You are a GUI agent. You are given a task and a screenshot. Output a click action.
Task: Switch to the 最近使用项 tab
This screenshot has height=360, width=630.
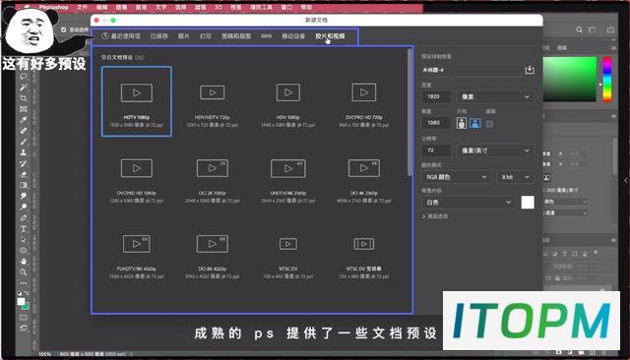[121, 36]
